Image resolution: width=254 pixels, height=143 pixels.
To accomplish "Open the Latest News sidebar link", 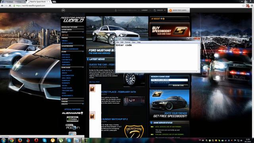I will pos(67,30).
